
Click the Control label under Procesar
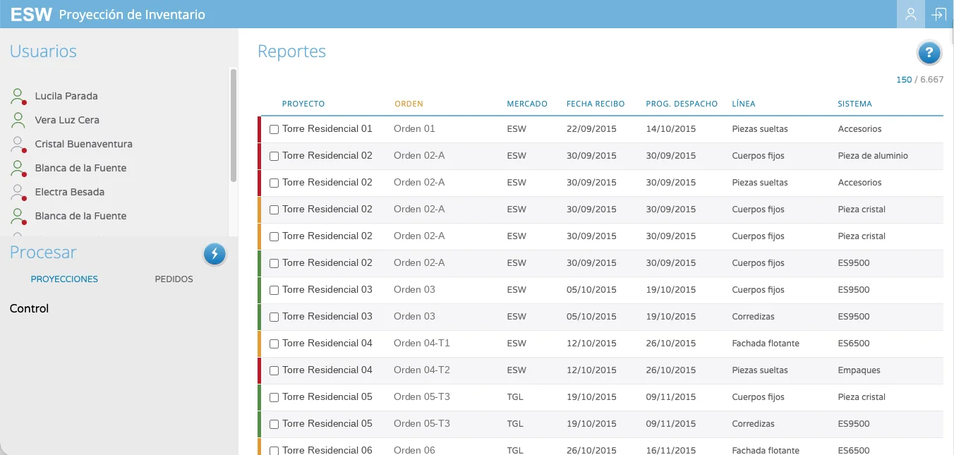[29, 308]
